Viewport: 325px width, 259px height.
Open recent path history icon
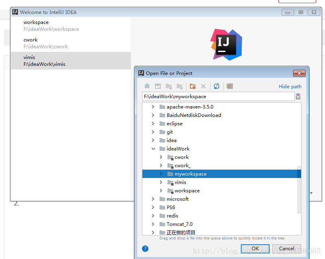(298, 96)
